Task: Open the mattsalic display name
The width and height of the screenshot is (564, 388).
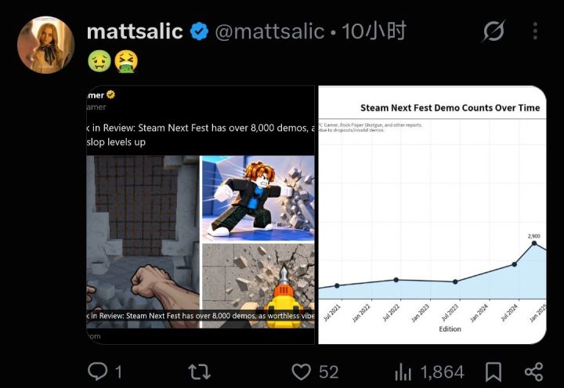Action: (x=135, y=31)
